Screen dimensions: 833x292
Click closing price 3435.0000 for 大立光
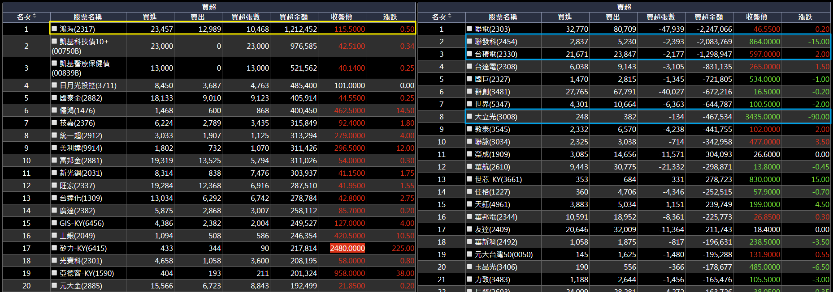(763, 117)
